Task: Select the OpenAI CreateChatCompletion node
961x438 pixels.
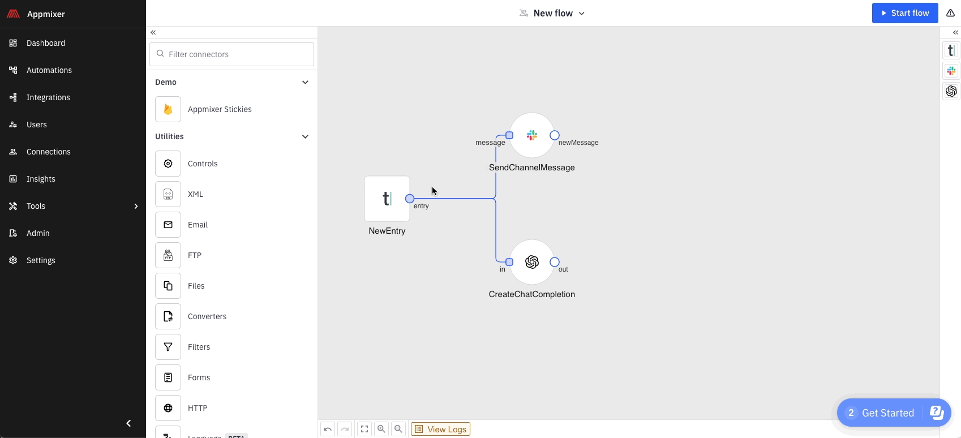Action: click(531, 262)
